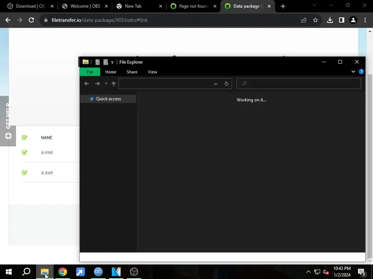Screen dimensions: 373x279
Task: Bookmark this page with the star icon
Action: tap(315, 20)
